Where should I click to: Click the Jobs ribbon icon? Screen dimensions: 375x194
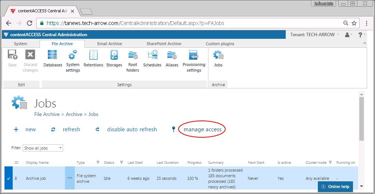pos(218,59)
